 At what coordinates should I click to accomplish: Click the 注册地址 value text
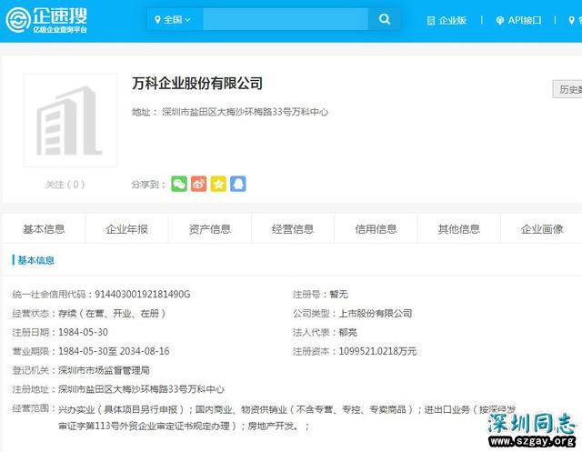click(142, 389)
